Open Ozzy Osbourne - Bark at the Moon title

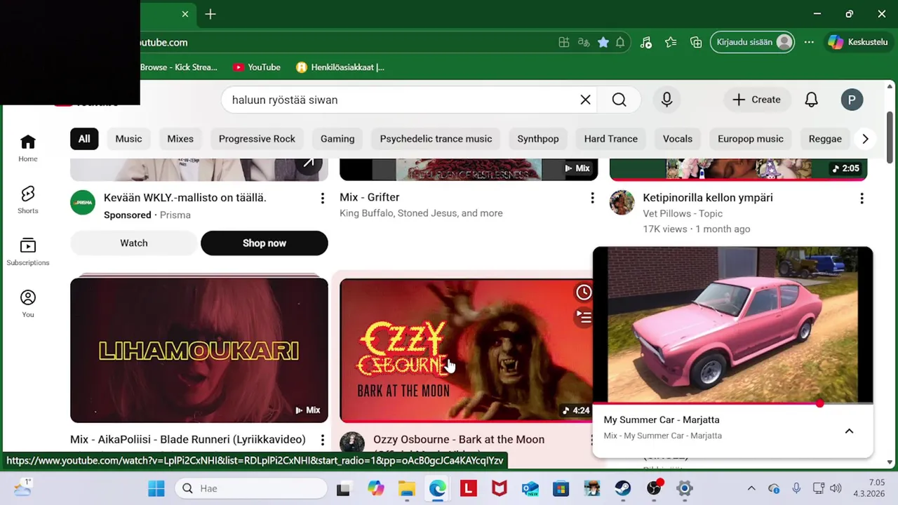[x=459, y=439]
